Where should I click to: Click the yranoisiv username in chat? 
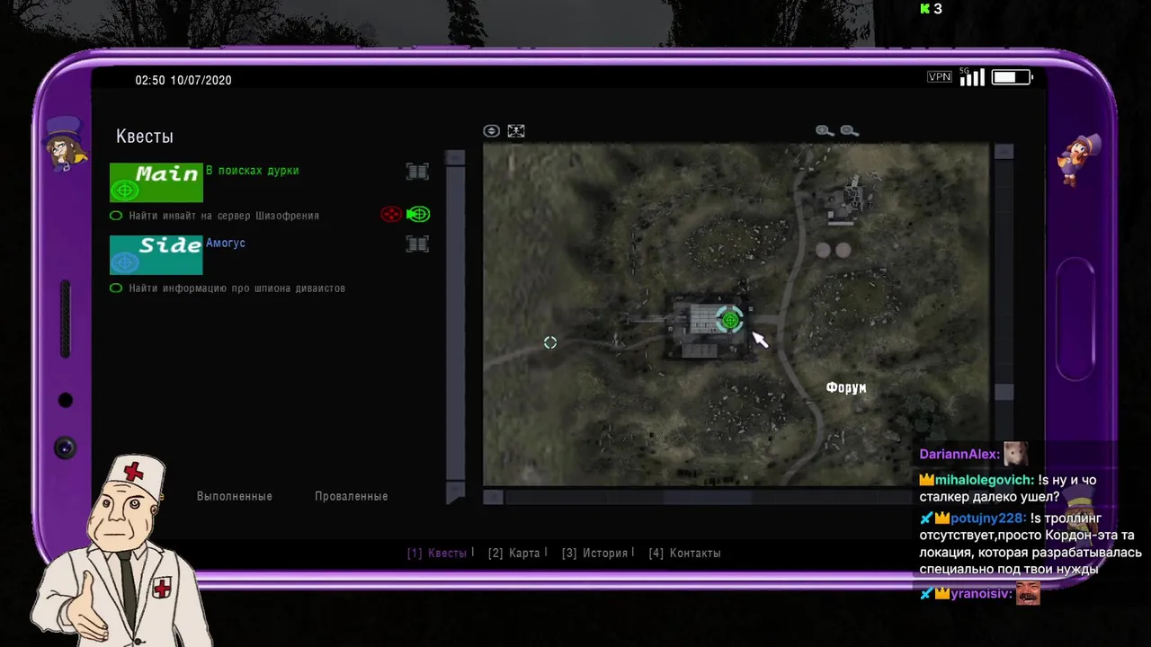coord(981,594)
